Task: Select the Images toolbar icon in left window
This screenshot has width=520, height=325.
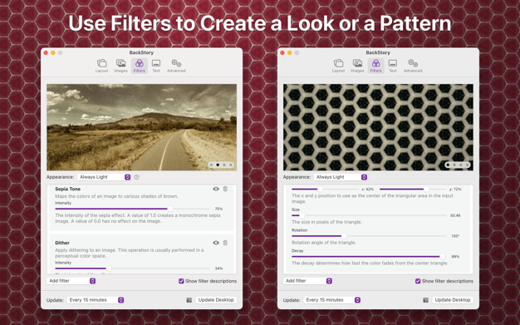Action: [x=120, y=66]
